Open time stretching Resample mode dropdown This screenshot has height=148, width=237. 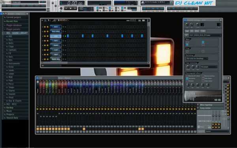click(209, 67)
